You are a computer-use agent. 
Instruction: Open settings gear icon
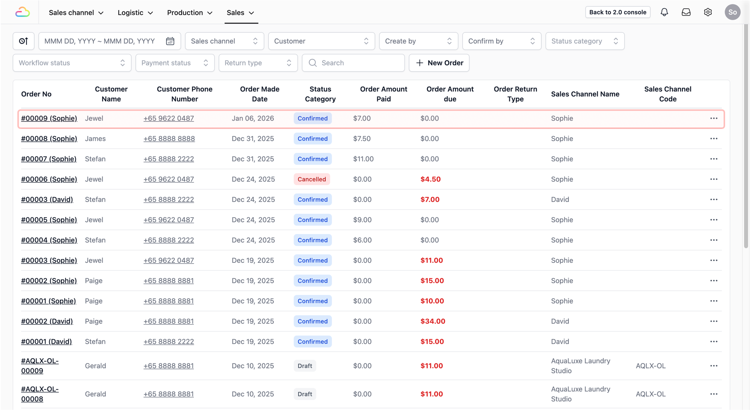[708, 12]
